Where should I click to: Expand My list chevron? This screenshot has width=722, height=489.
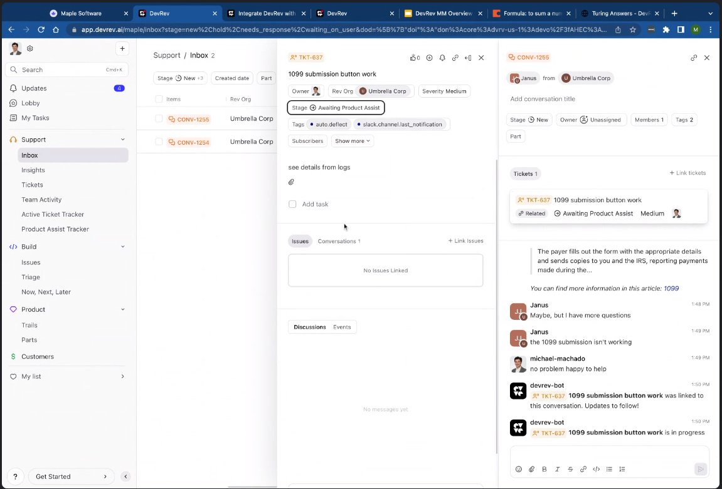point(122,376)
